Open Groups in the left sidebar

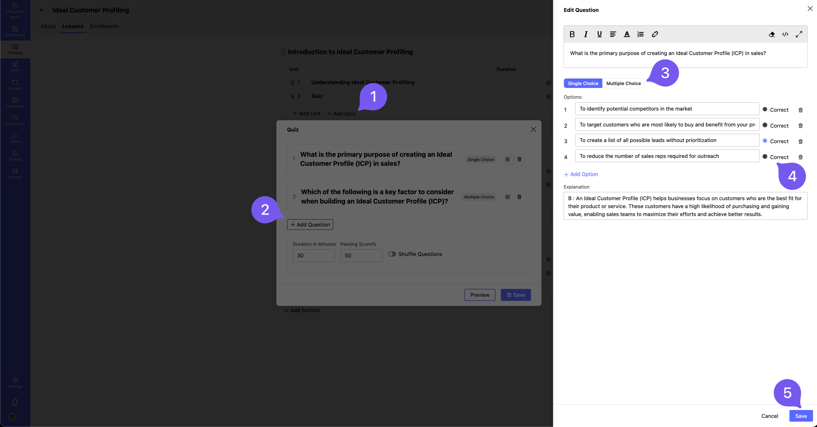click(15, 156)
